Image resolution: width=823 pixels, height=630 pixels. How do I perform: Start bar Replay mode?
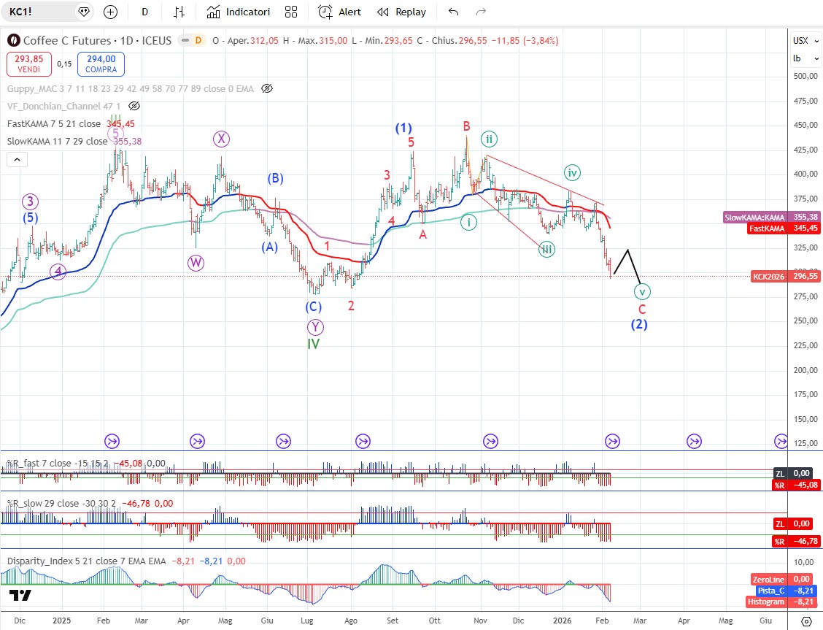point(401,12)
